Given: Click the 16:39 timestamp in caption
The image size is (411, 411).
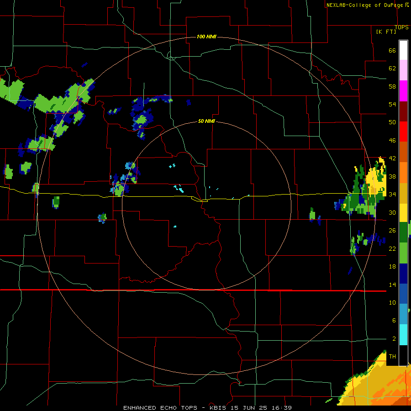Looking at the screenshot, I should (281, 408).
